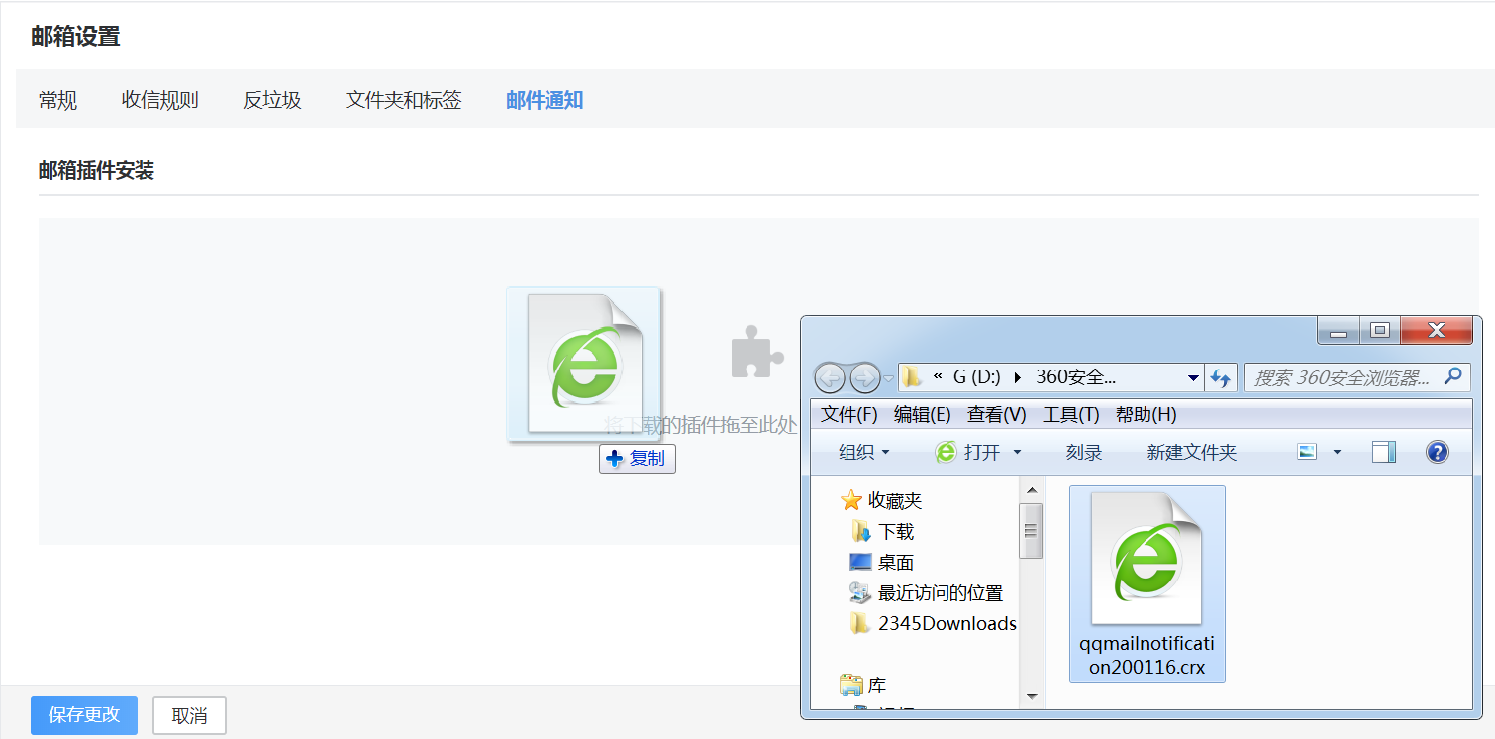Click G (D:) in the address path
This screenshot has height=739, width=1495.
976,377
